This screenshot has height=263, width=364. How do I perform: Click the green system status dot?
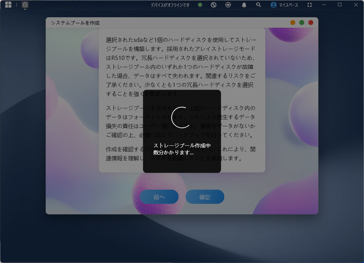click(x=200, y=5)
